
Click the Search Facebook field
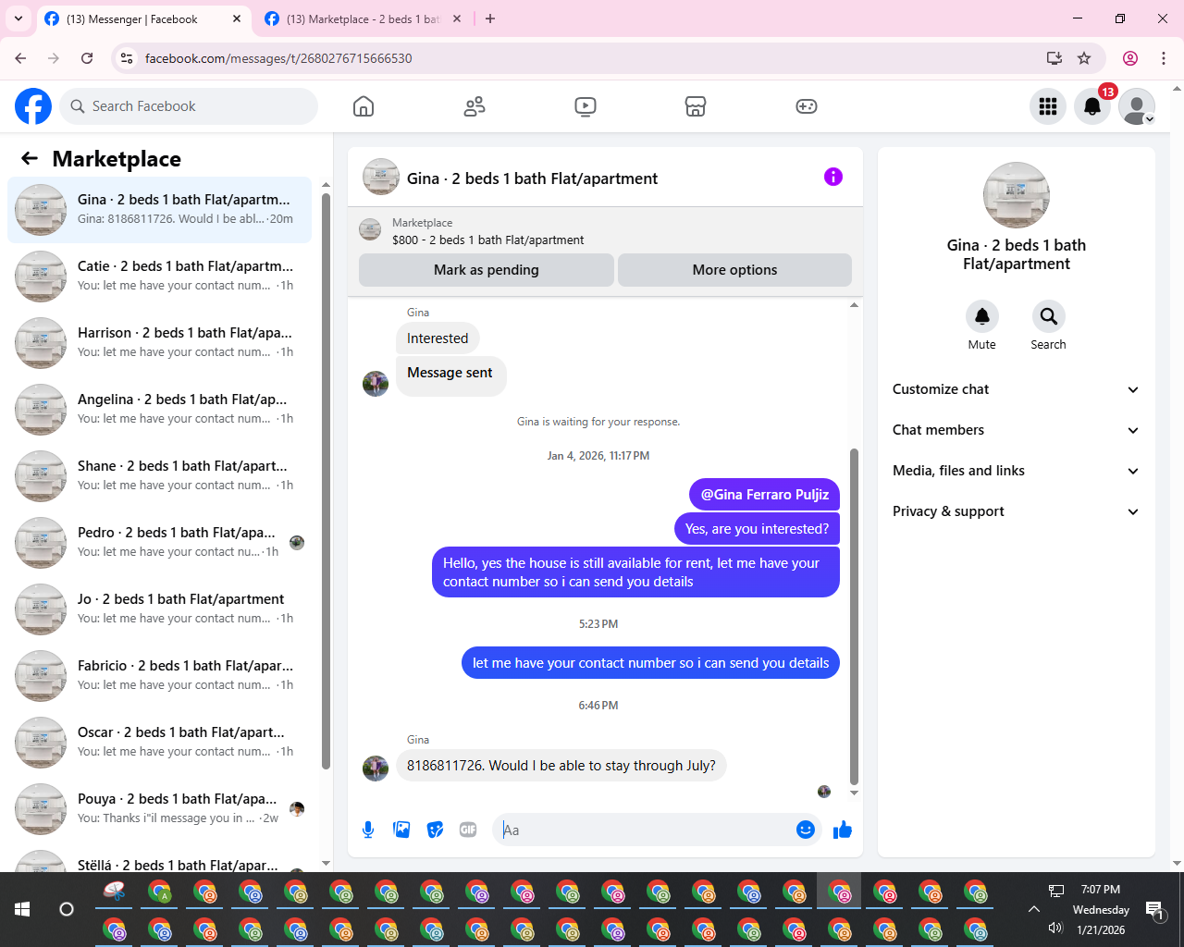click(x=189, y=106)
